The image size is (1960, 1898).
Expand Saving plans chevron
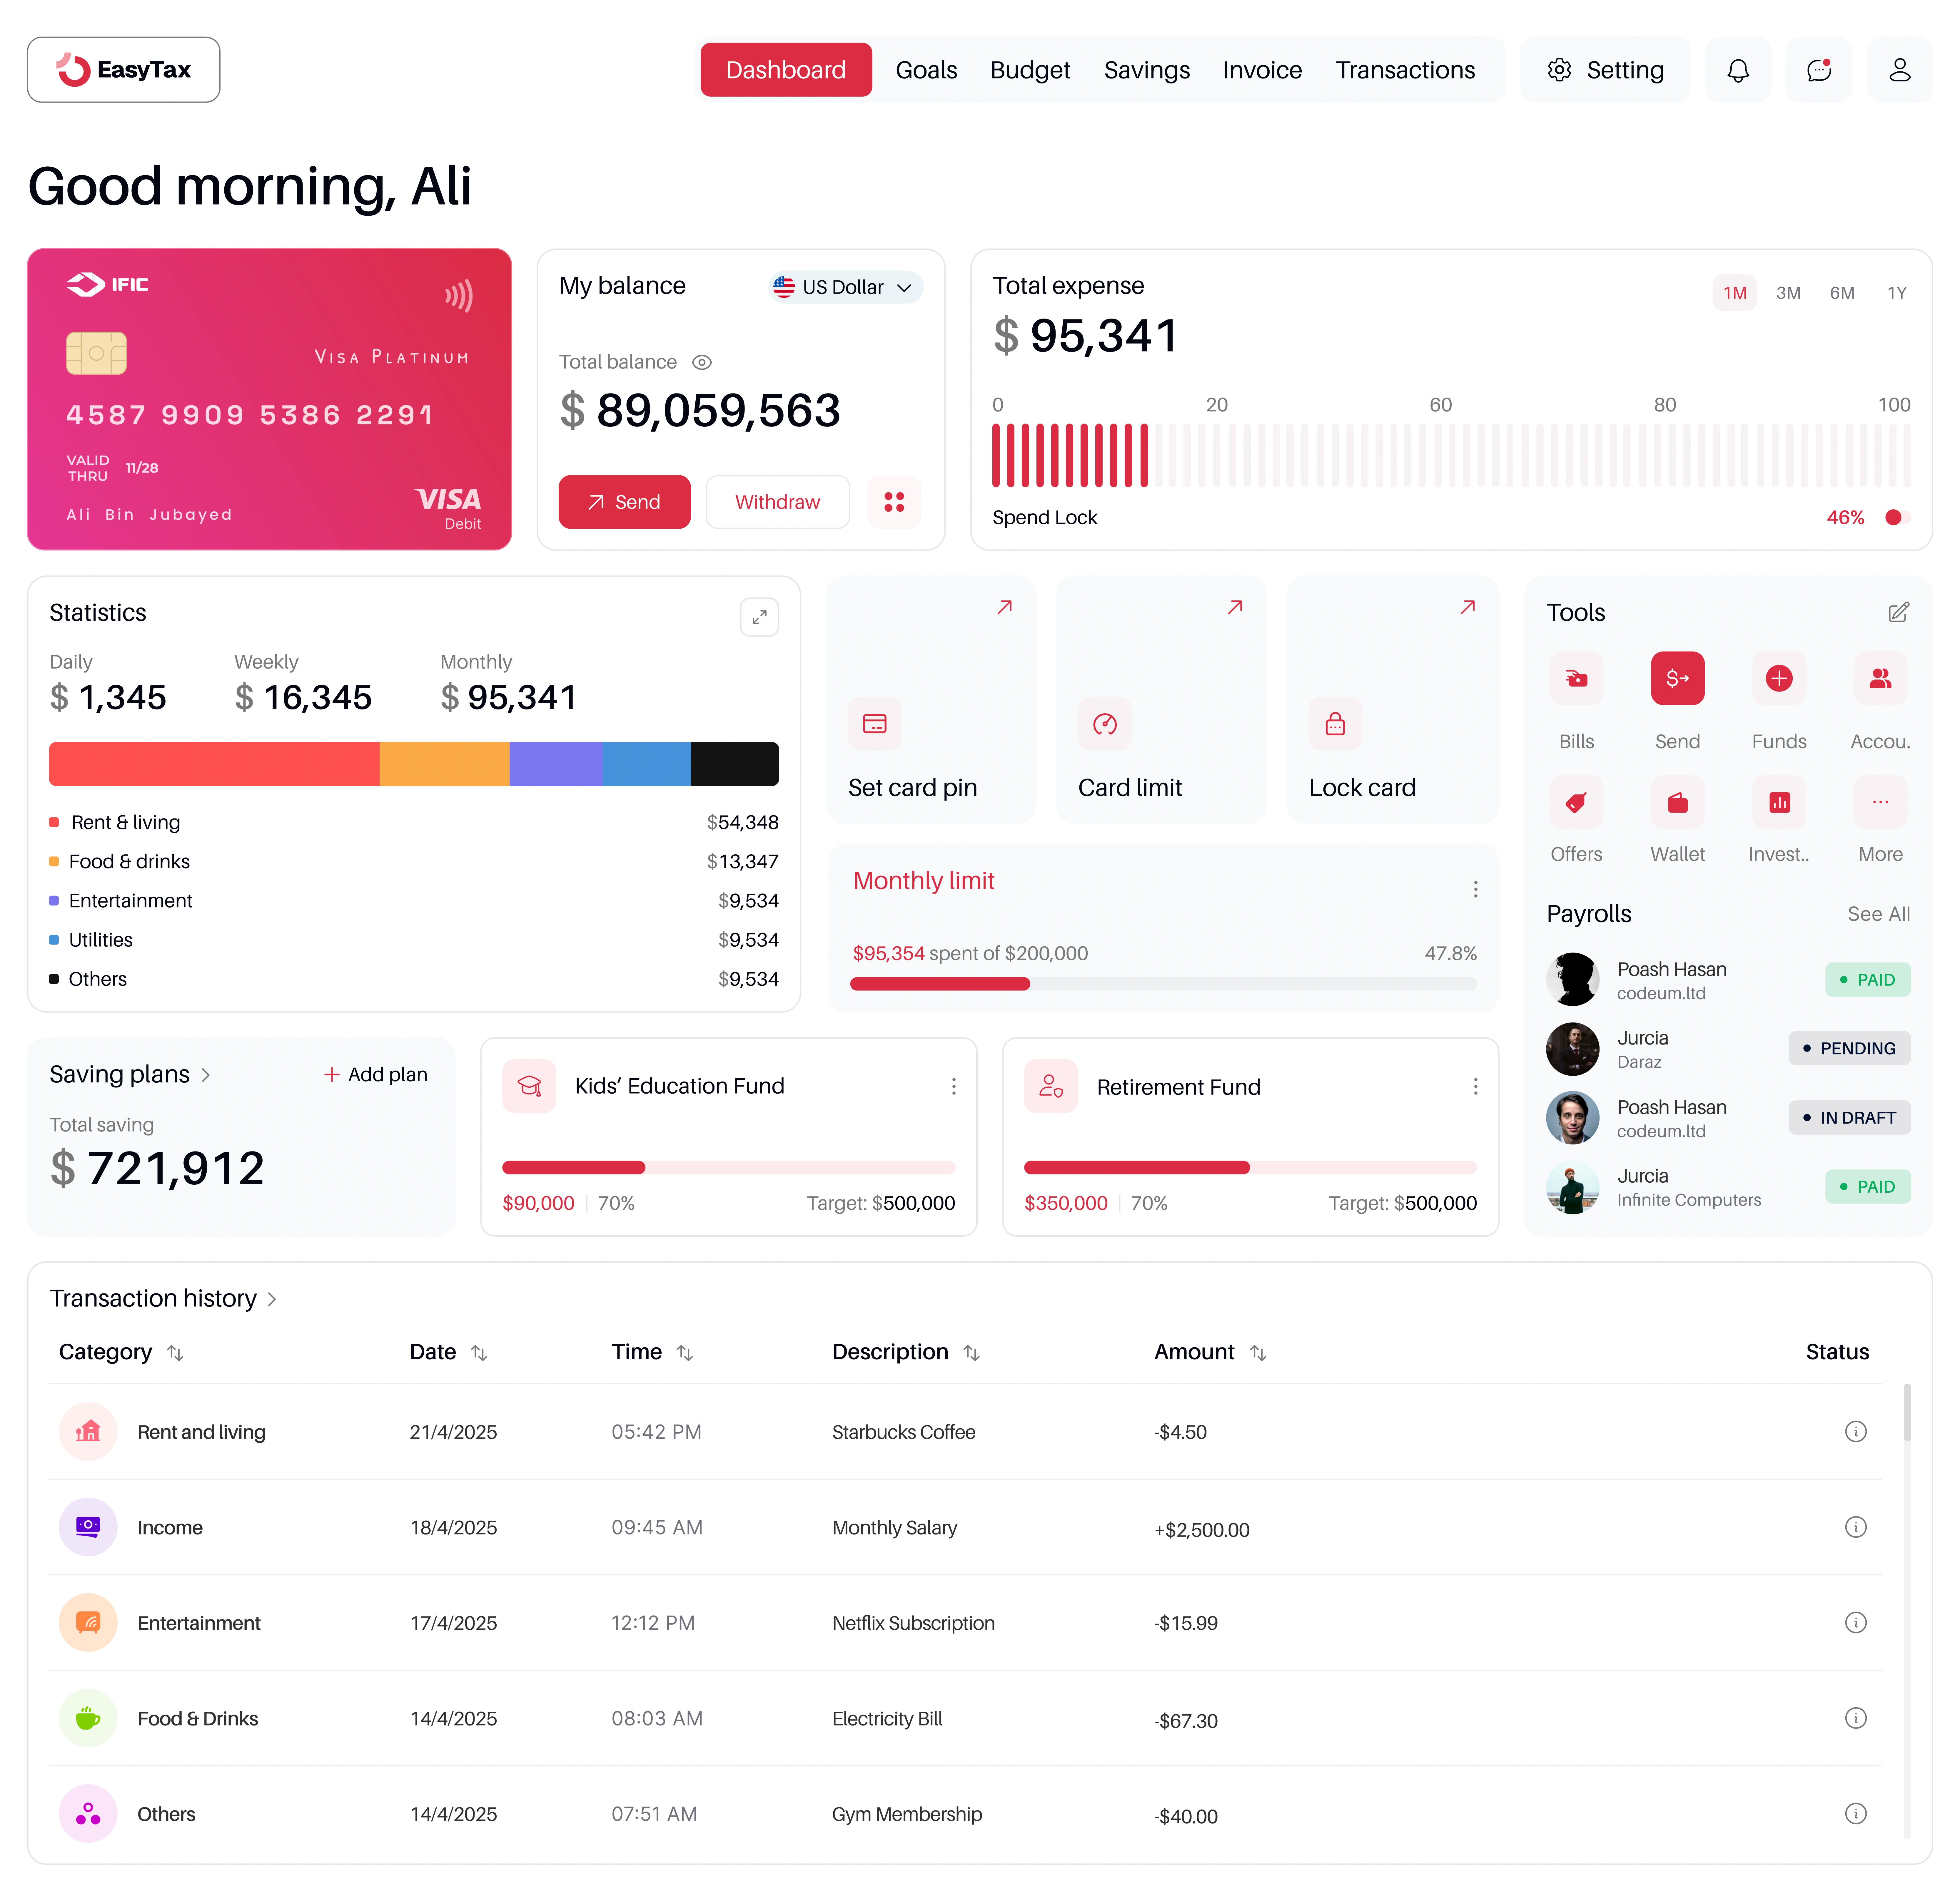click(206, 1075)
